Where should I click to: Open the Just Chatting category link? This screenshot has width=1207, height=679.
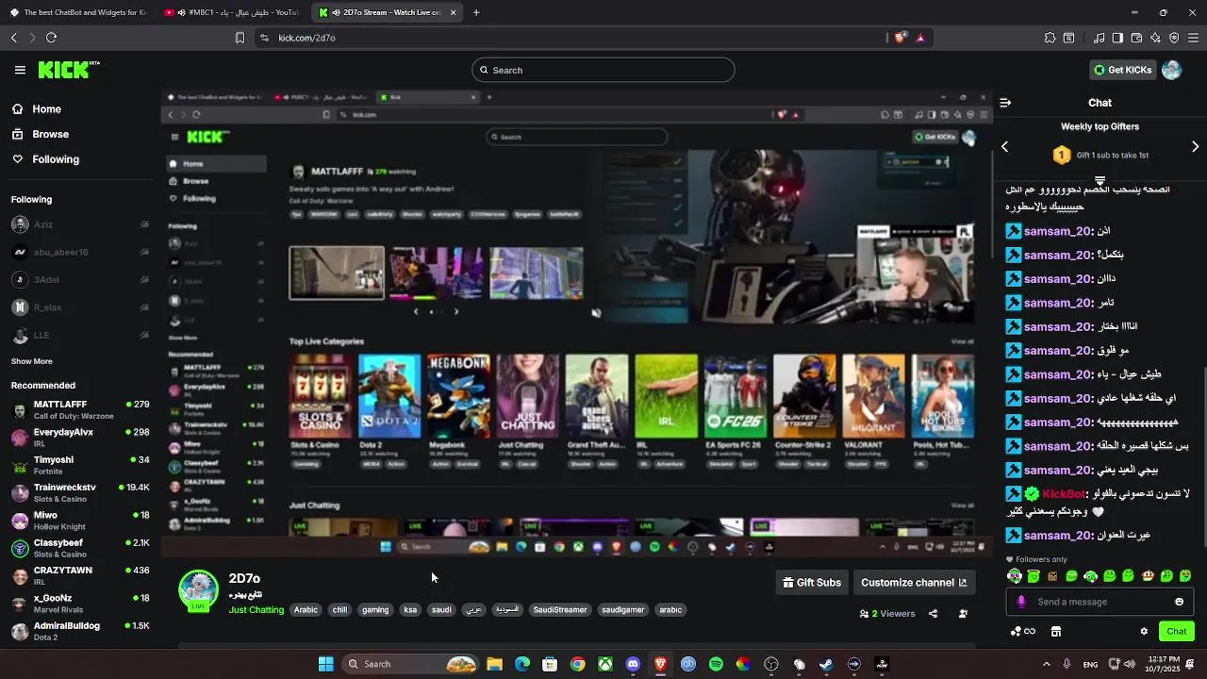[x=256, y=610]
